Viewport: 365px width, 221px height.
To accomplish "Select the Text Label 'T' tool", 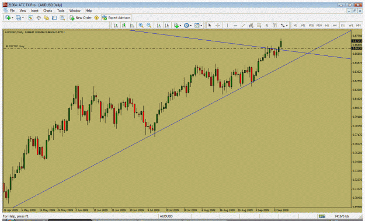I will tap(274, 25).
